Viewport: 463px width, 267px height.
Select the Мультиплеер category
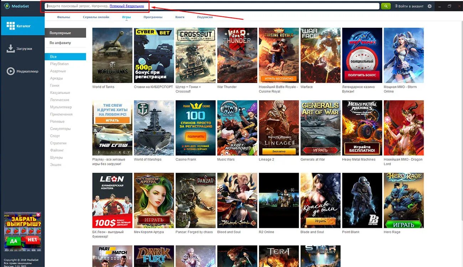pos(61,107)
